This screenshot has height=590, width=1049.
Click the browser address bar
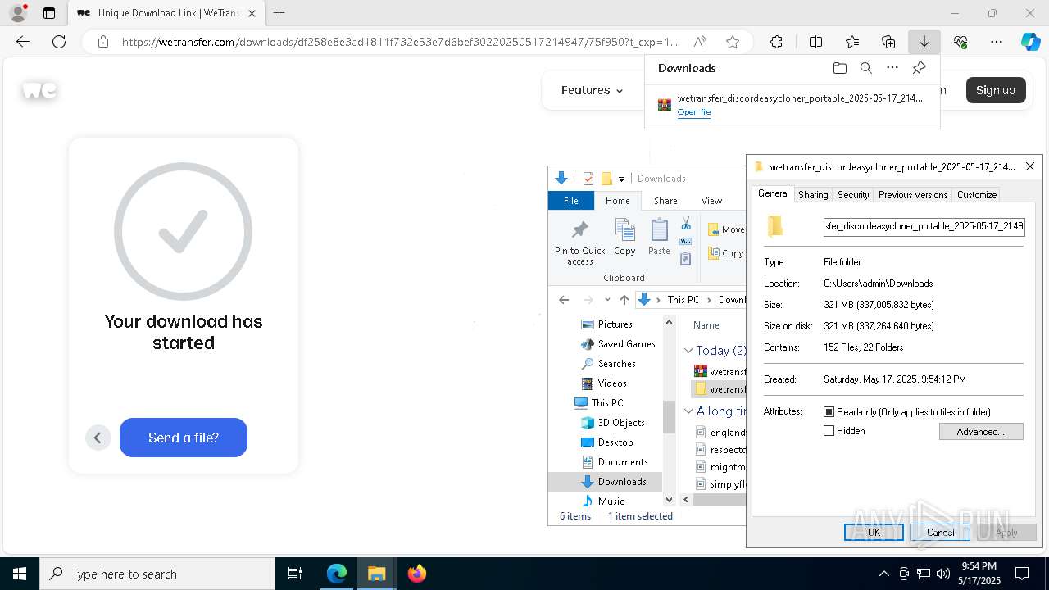pyautogui.click(x=400, y=42)
